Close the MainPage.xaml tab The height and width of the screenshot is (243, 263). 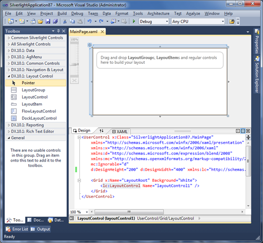[102, 32]
